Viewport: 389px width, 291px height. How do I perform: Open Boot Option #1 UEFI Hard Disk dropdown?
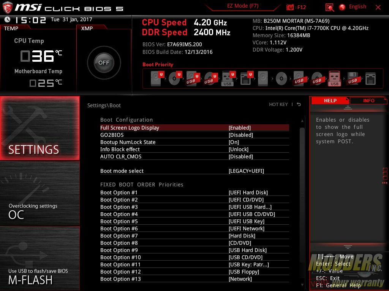pos(248,192)
